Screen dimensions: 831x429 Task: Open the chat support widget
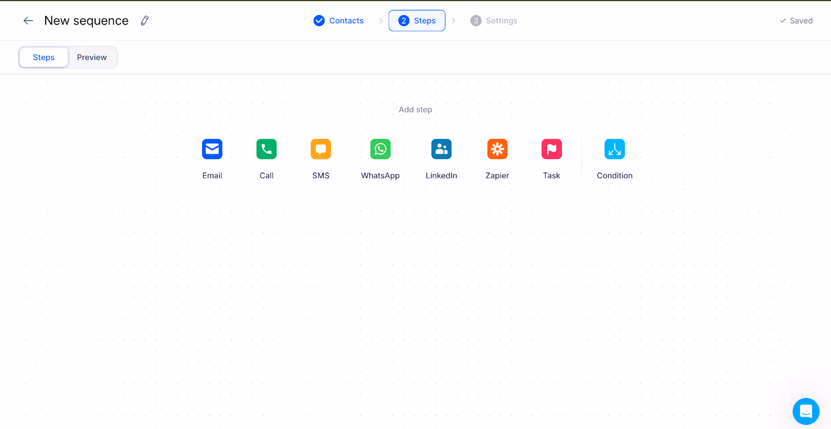coord(806,411)
